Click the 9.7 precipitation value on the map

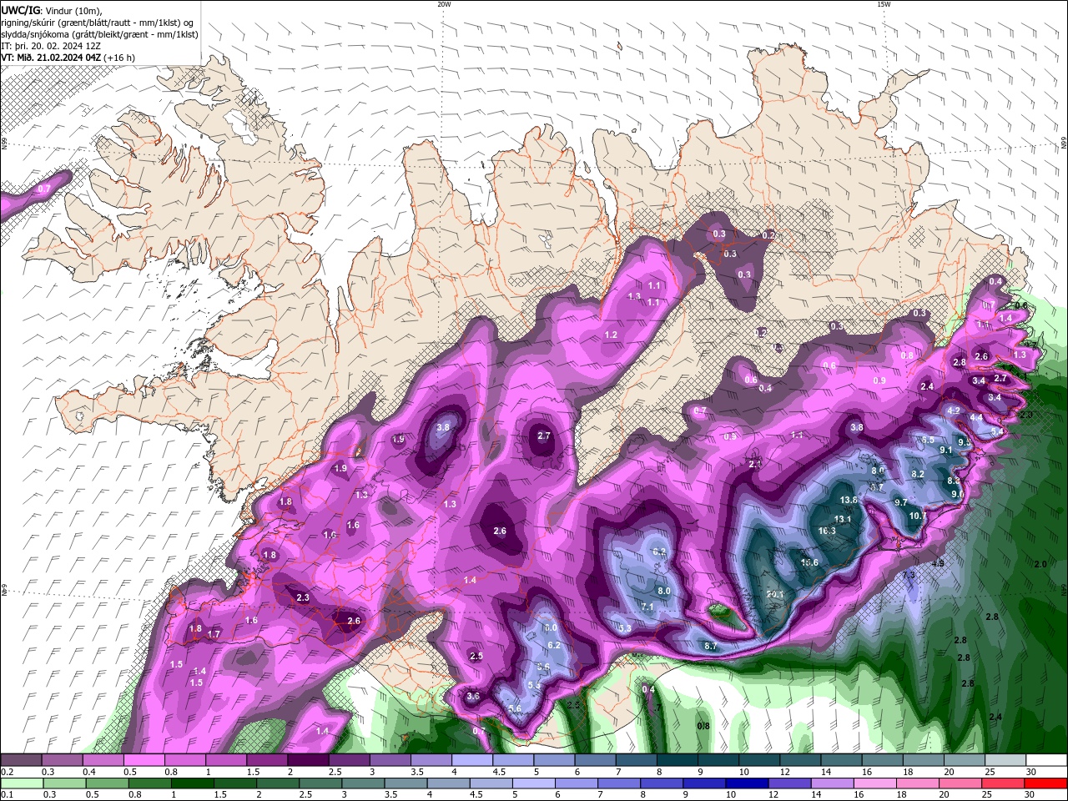[x=901, y=502]
